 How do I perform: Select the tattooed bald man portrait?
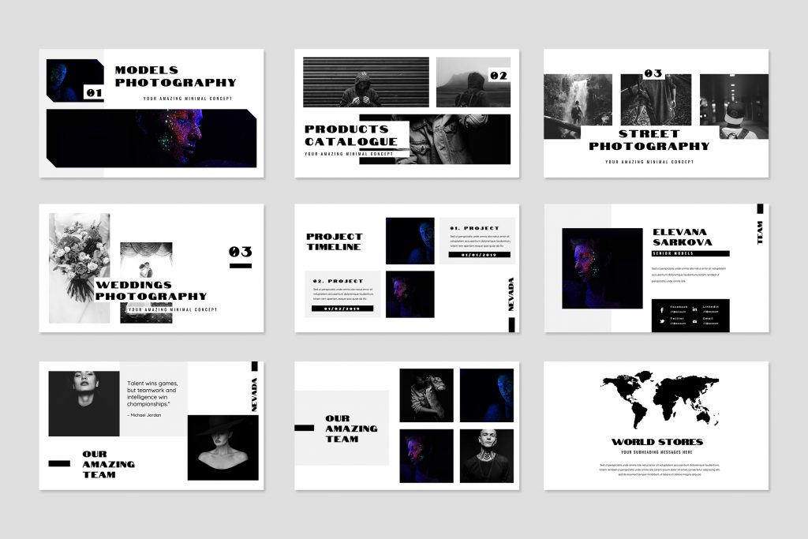(x=487, y=456)
